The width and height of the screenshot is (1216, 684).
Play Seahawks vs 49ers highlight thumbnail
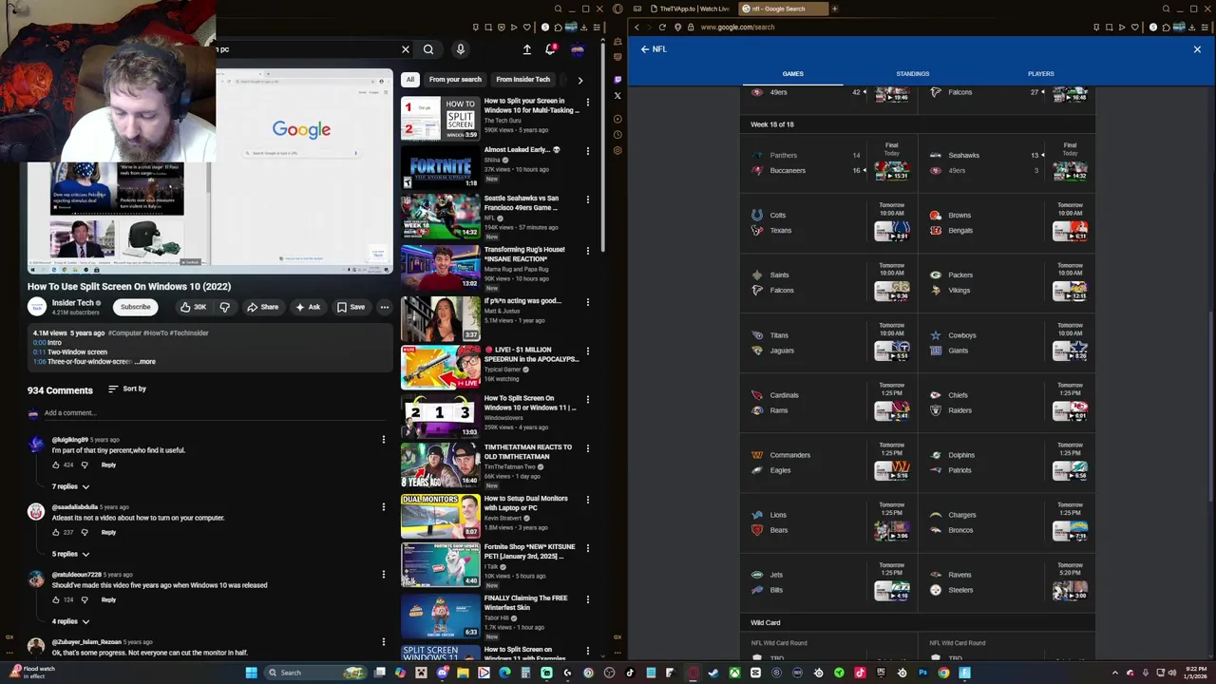[x=1070, y=171]
